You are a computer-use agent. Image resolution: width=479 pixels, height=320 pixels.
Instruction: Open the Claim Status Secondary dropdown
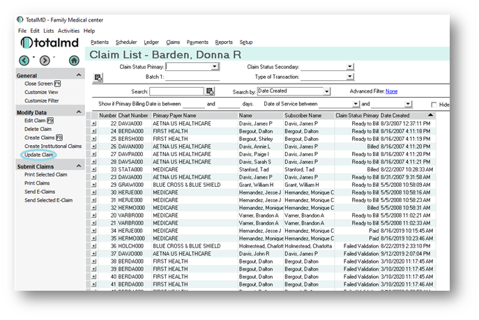point(350,67)
